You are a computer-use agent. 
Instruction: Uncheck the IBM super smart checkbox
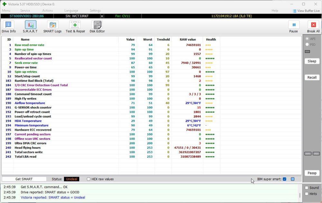(x=284, y=179)
